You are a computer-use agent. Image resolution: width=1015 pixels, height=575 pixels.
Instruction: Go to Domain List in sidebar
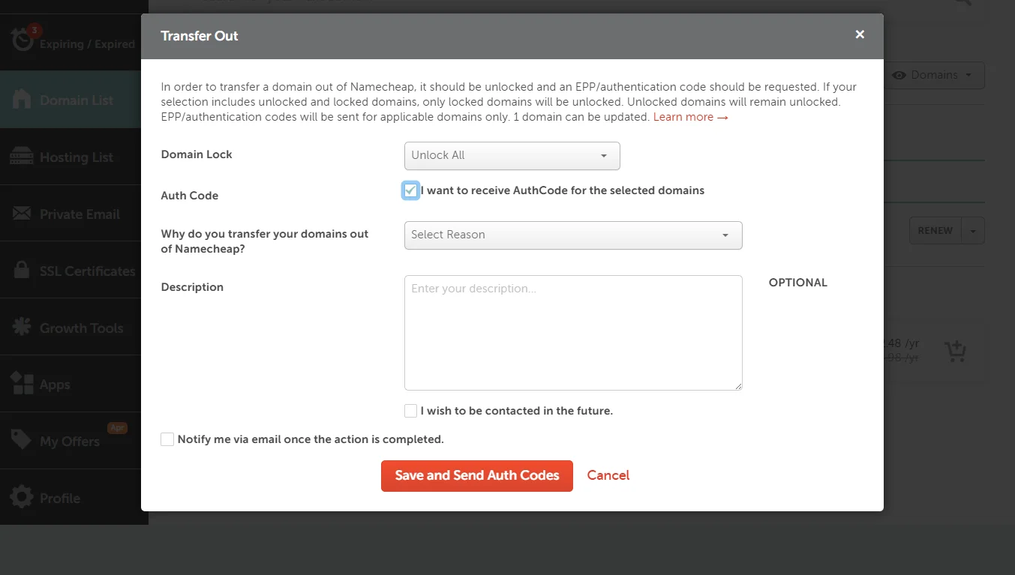click(74, 100)
